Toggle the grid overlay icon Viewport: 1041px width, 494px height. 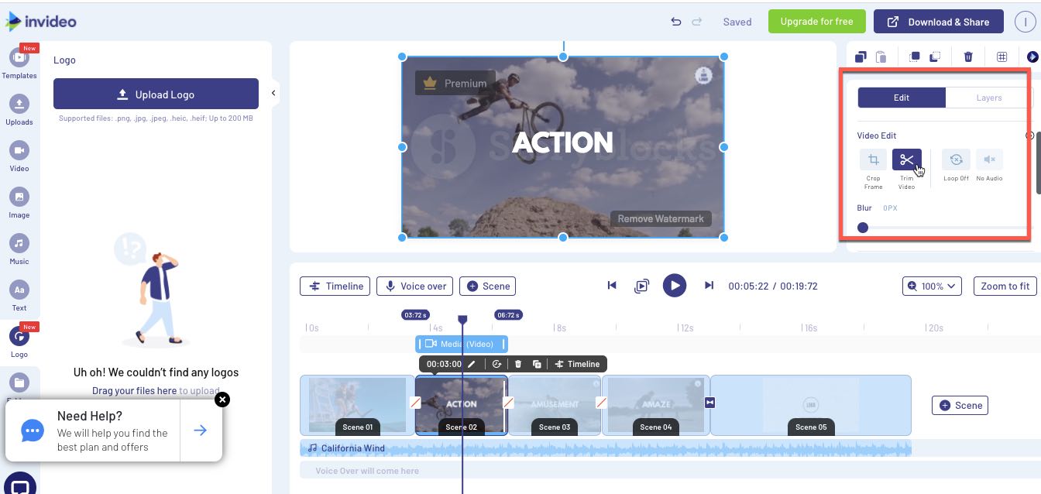(1001, 57)
